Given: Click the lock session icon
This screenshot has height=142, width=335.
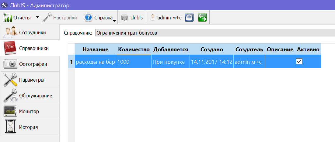Looking at the screenshot, I should click(189, 18).
